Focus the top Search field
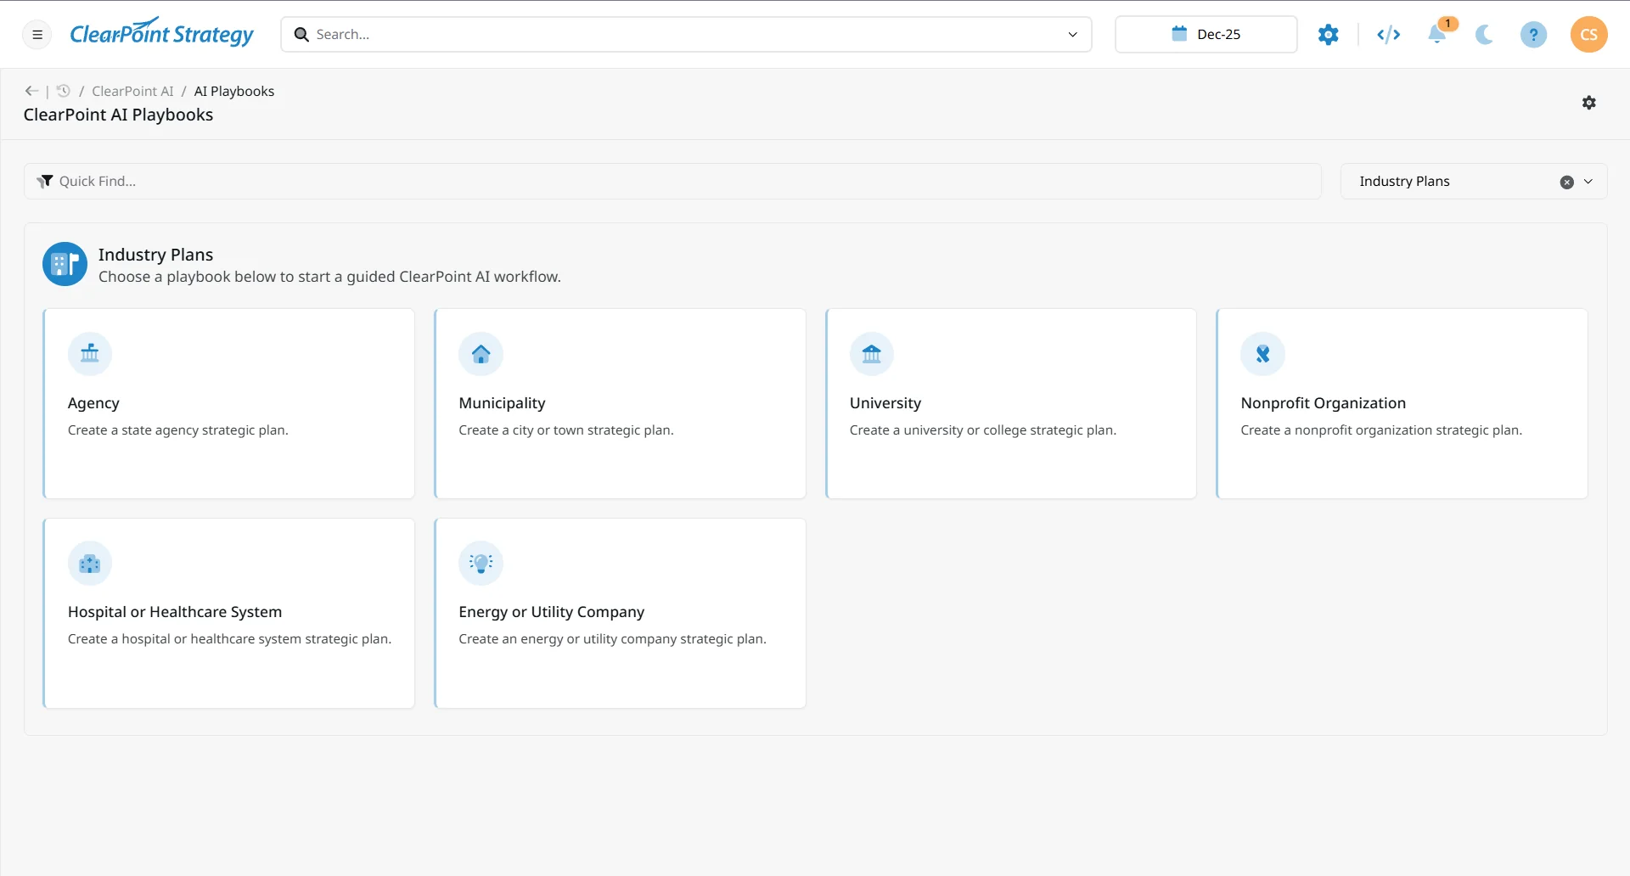The image size is (1630, 876). coord(686,35)
